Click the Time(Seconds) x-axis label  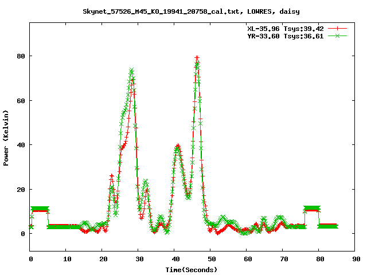pos(191,269)
